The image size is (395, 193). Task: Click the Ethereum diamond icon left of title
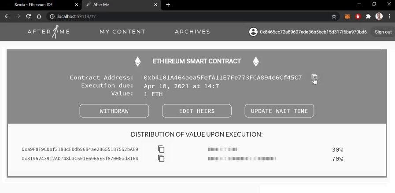[137, 61]
